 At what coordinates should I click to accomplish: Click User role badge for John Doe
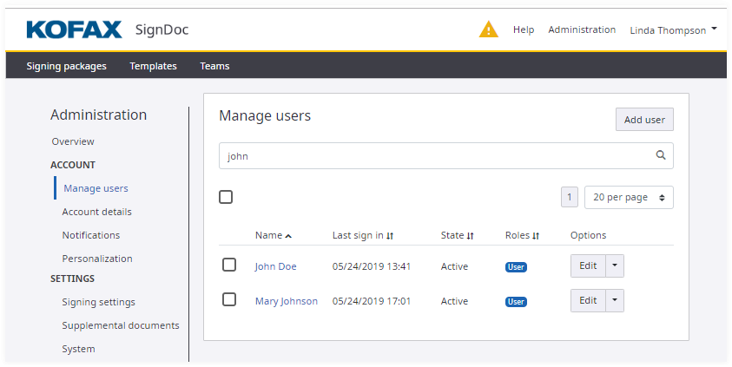click(516, 267)
